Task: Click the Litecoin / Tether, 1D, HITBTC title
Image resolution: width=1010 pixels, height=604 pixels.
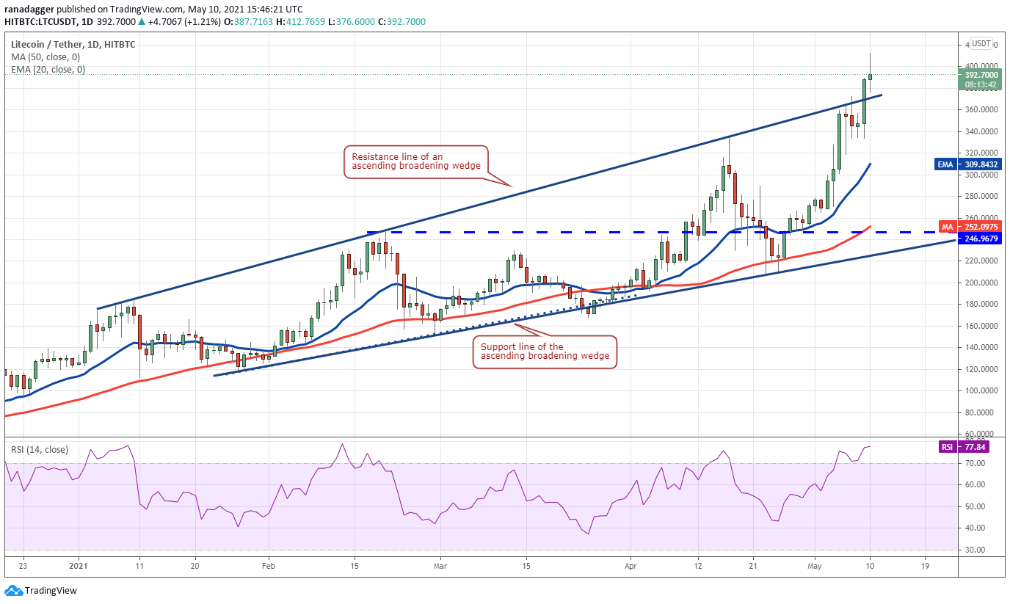Action: click(x=73, y=44)
